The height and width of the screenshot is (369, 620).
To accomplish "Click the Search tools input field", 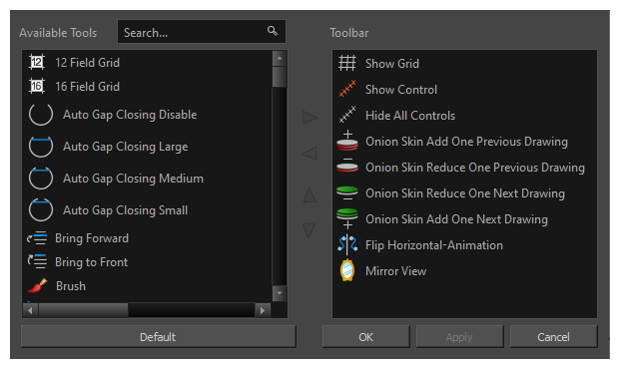I will click(202, 32).
